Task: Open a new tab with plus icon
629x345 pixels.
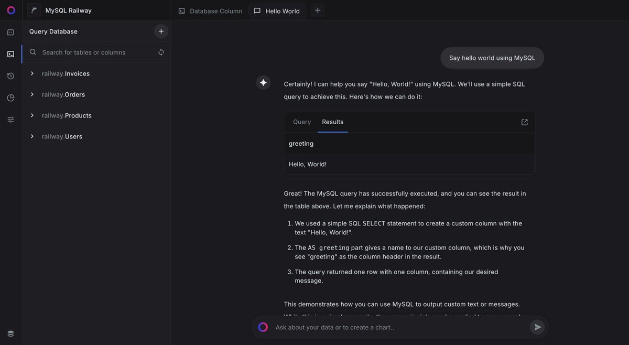Action: pyautogui.click(x=318, y=10)
